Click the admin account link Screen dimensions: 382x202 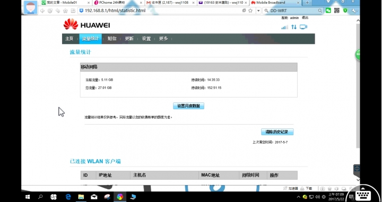click(294, 18)
